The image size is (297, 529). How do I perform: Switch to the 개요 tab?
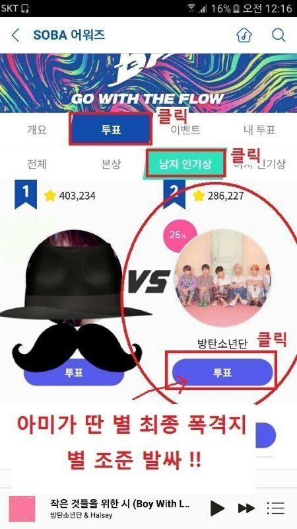[x=37, y=130]
